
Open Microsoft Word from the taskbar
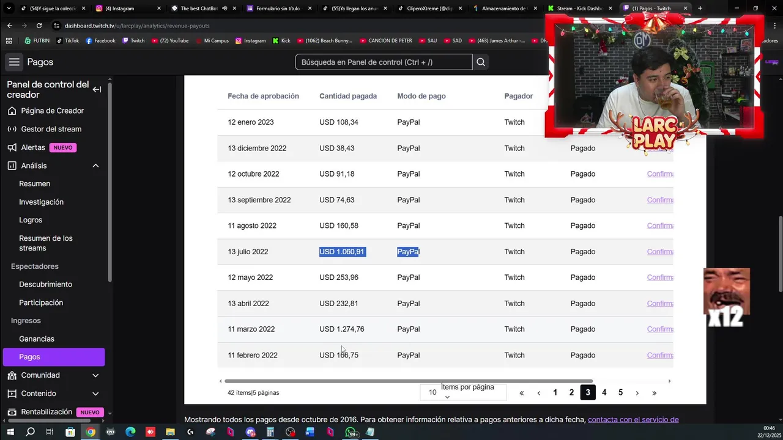[x=310, y=432]
